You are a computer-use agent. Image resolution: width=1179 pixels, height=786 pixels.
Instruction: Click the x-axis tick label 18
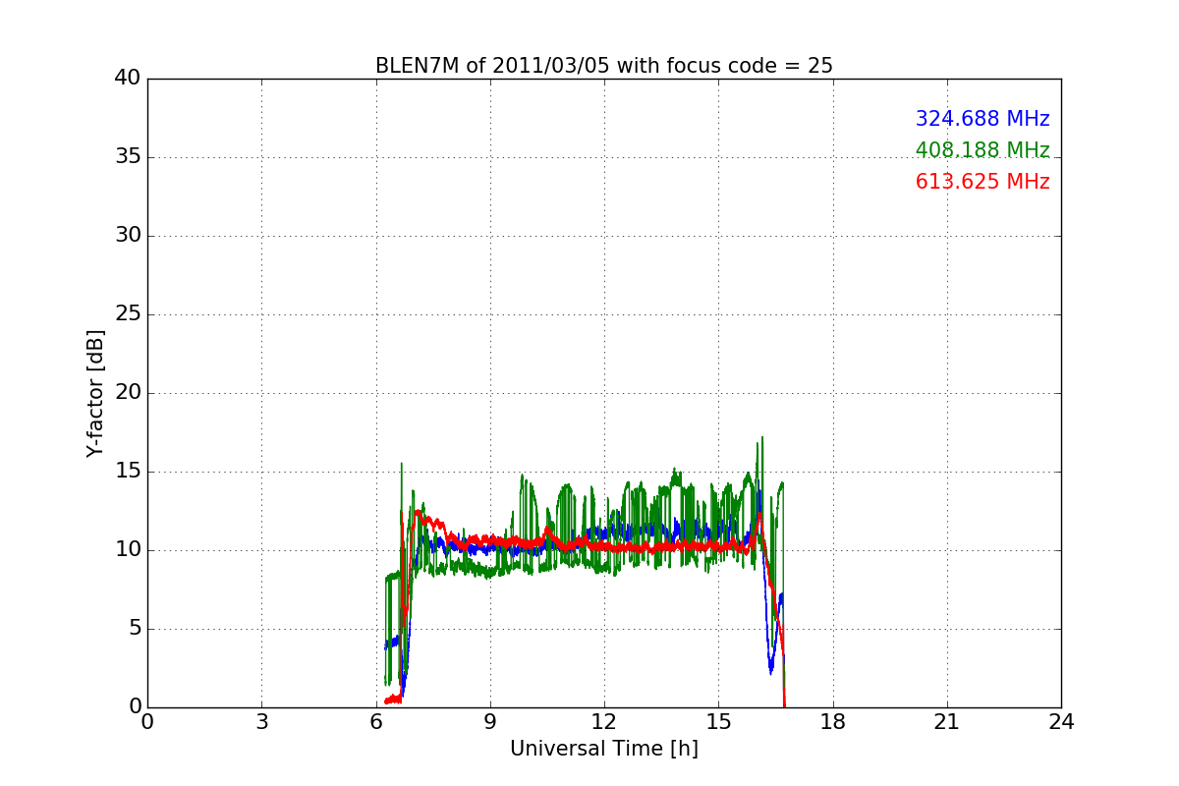[833, 722]
